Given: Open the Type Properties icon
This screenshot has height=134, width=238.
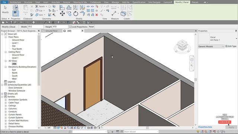Looking at the screenshot, I should click(15, 7).
